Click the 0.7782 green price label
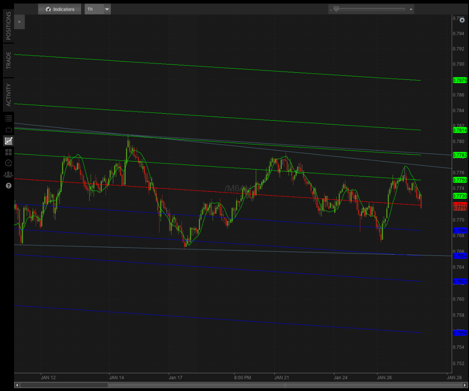This screenshot has height=391, width=469. tap(460, 155)
